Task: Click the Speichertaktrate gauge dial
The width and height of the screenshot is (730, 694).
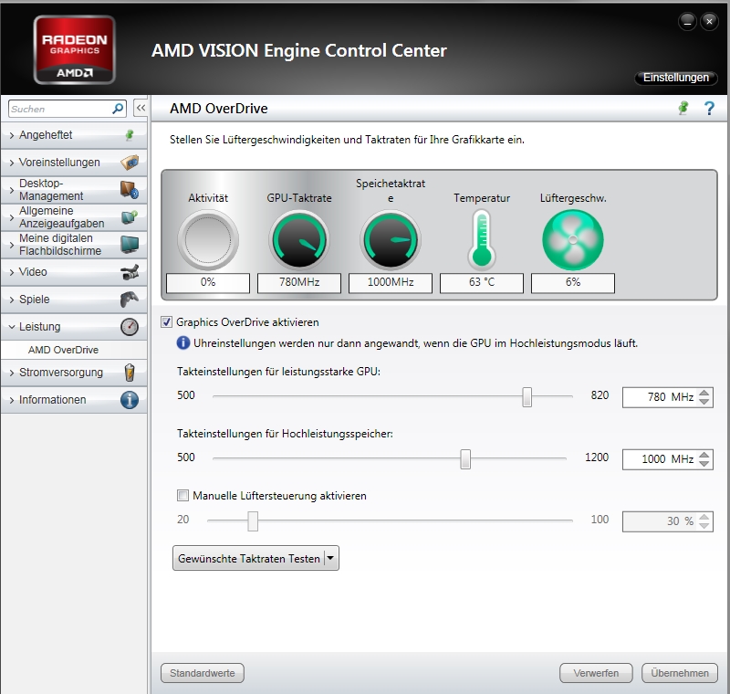Action: (x=391, y=240)
